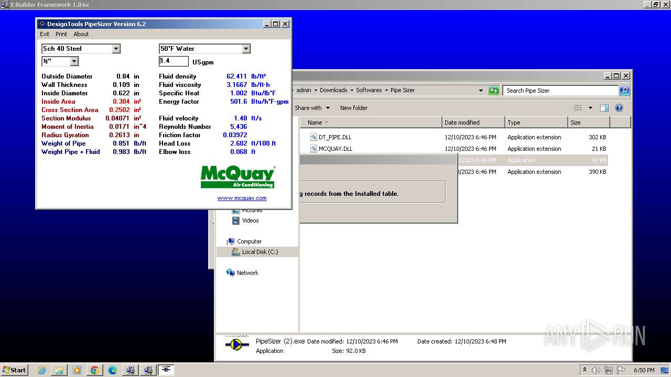Select the Head Loss value 2.602
The image size is (671, 377).
(239, 143)
